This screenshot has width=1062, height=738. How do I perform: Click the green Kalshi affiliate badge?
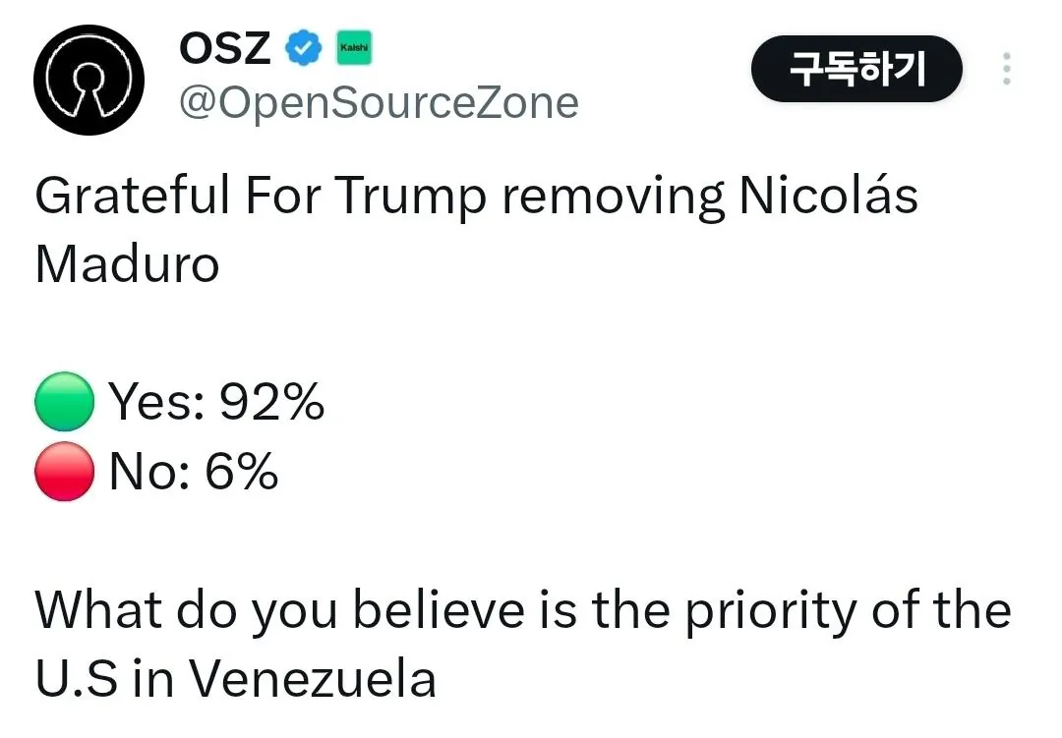[354, 47]
